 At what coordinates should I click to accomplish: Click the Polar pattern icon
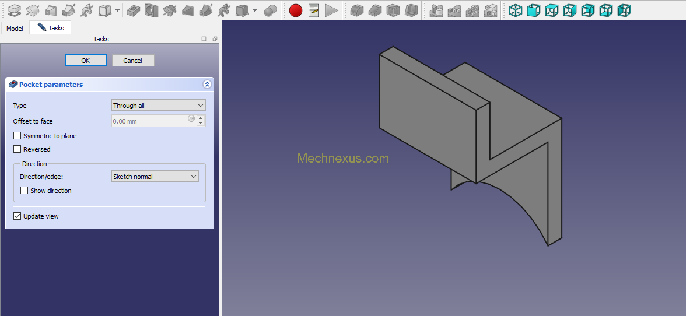pos(472,10)
